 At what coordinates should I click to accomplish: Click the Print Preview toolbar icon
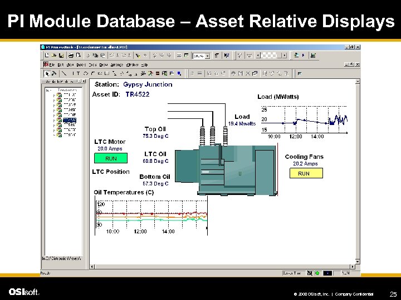79,55
